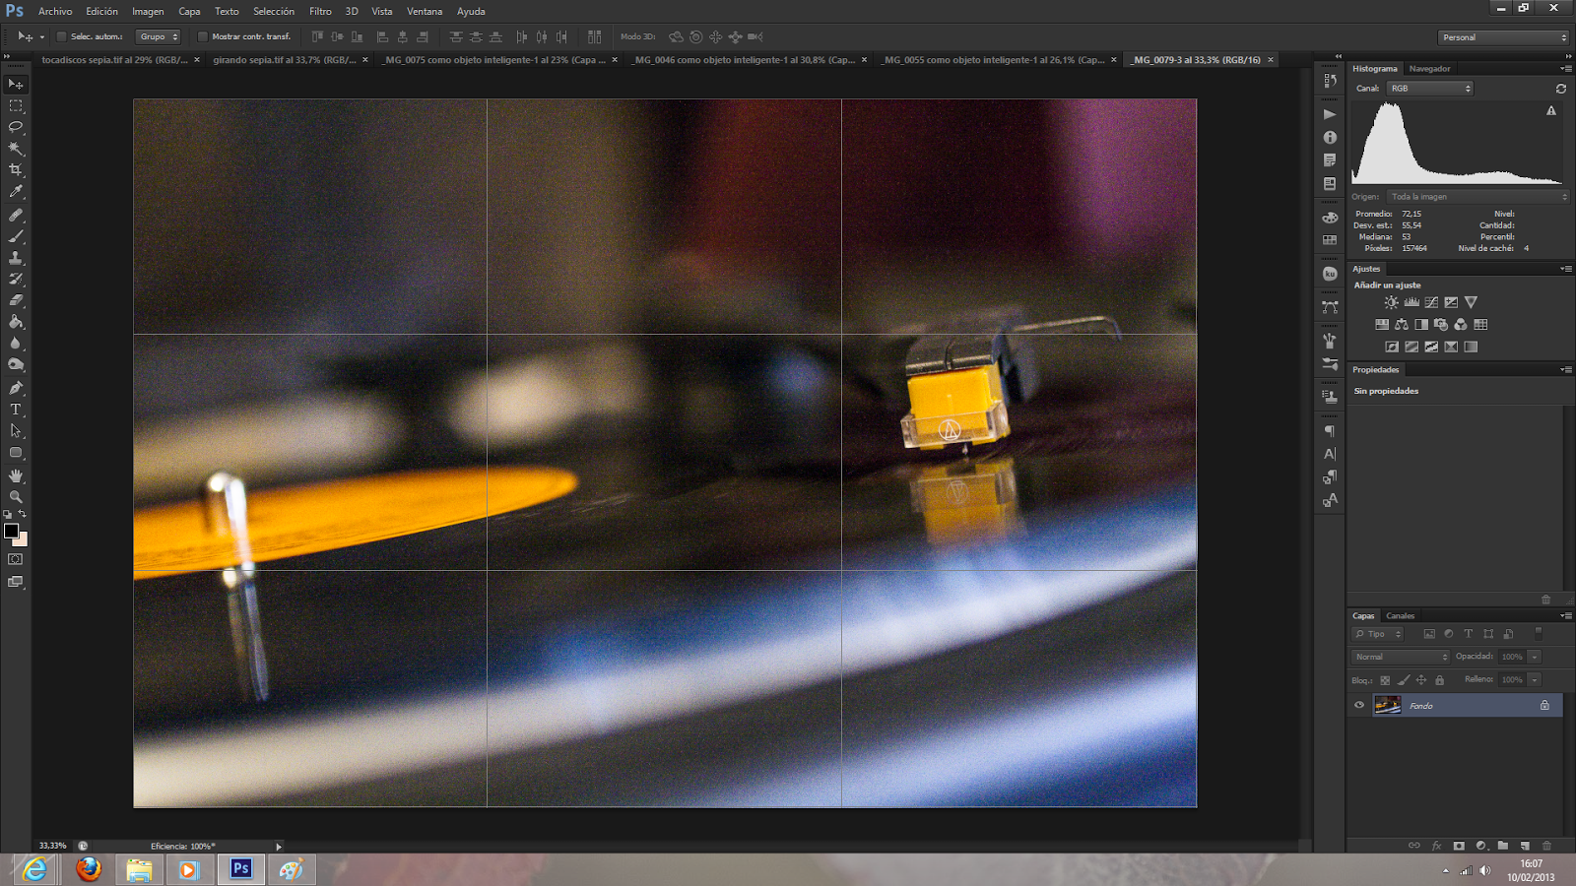The image size is (1576, 886).
Task: Select the Pen tool
Action: click(16, 388)
